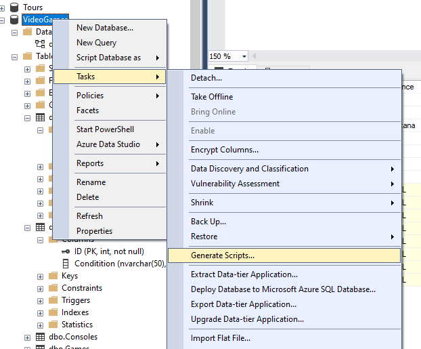Choose Rename in context menu
This screenshot has width=421, height=349.
[x=110, y=182]
